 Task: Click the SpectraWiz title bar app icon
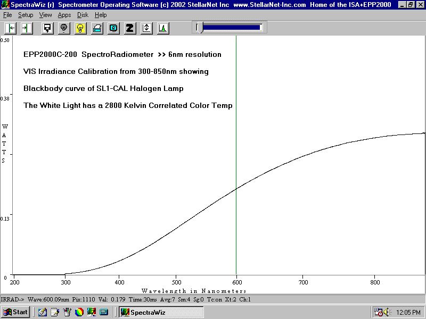pos(5,5)
